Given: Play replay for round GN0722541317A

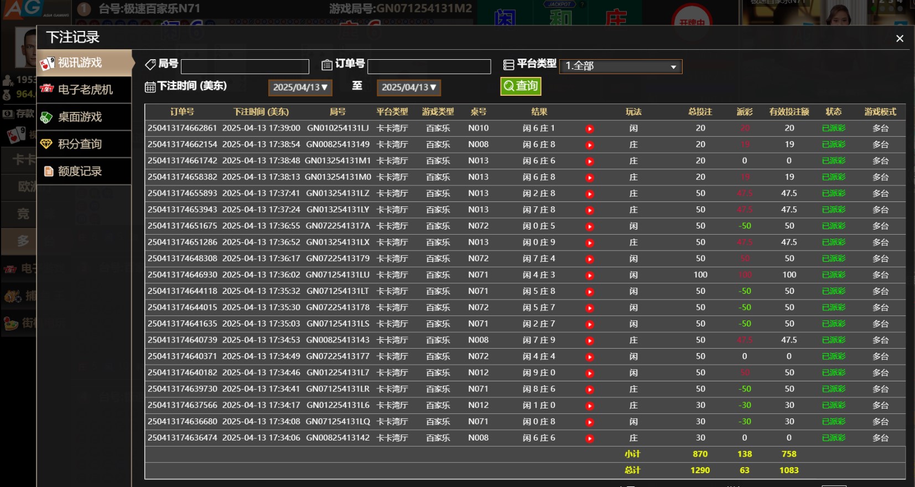Looking at the screenshot, I should click(590, 227).
